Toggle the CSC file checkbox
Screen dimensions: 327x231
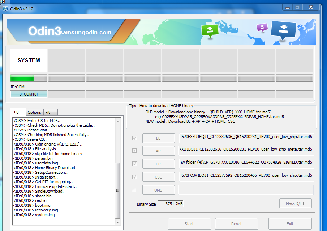point(134,177)
